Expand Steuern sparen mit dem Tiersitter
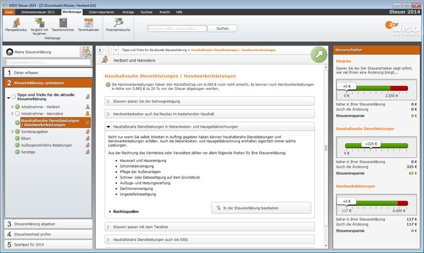Screen dimensions: 424x253 209,227
